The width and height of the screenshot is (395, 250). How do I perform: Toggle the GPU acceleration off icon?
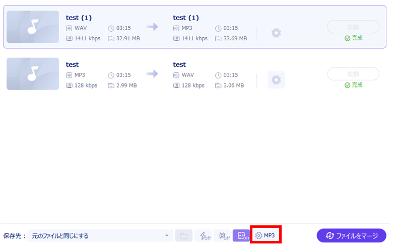tap(223, 235)
